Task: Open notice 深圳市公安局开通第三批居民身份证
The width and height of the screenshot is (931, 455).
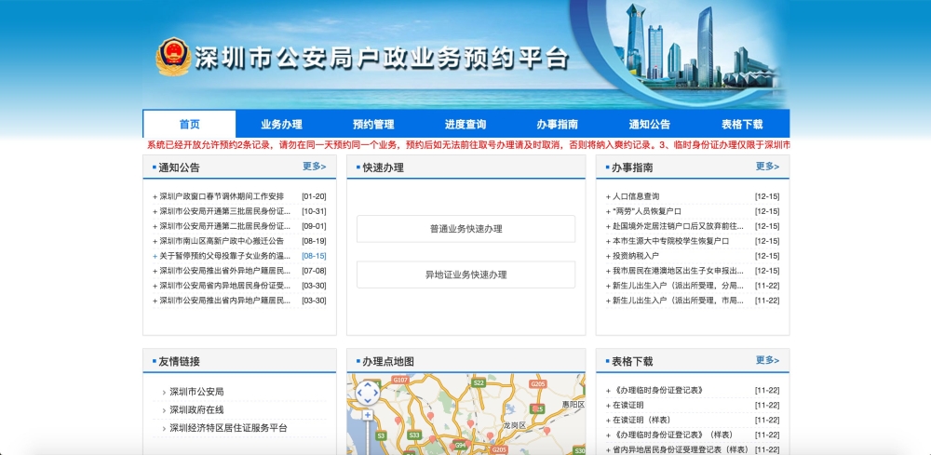Action: 225,211
